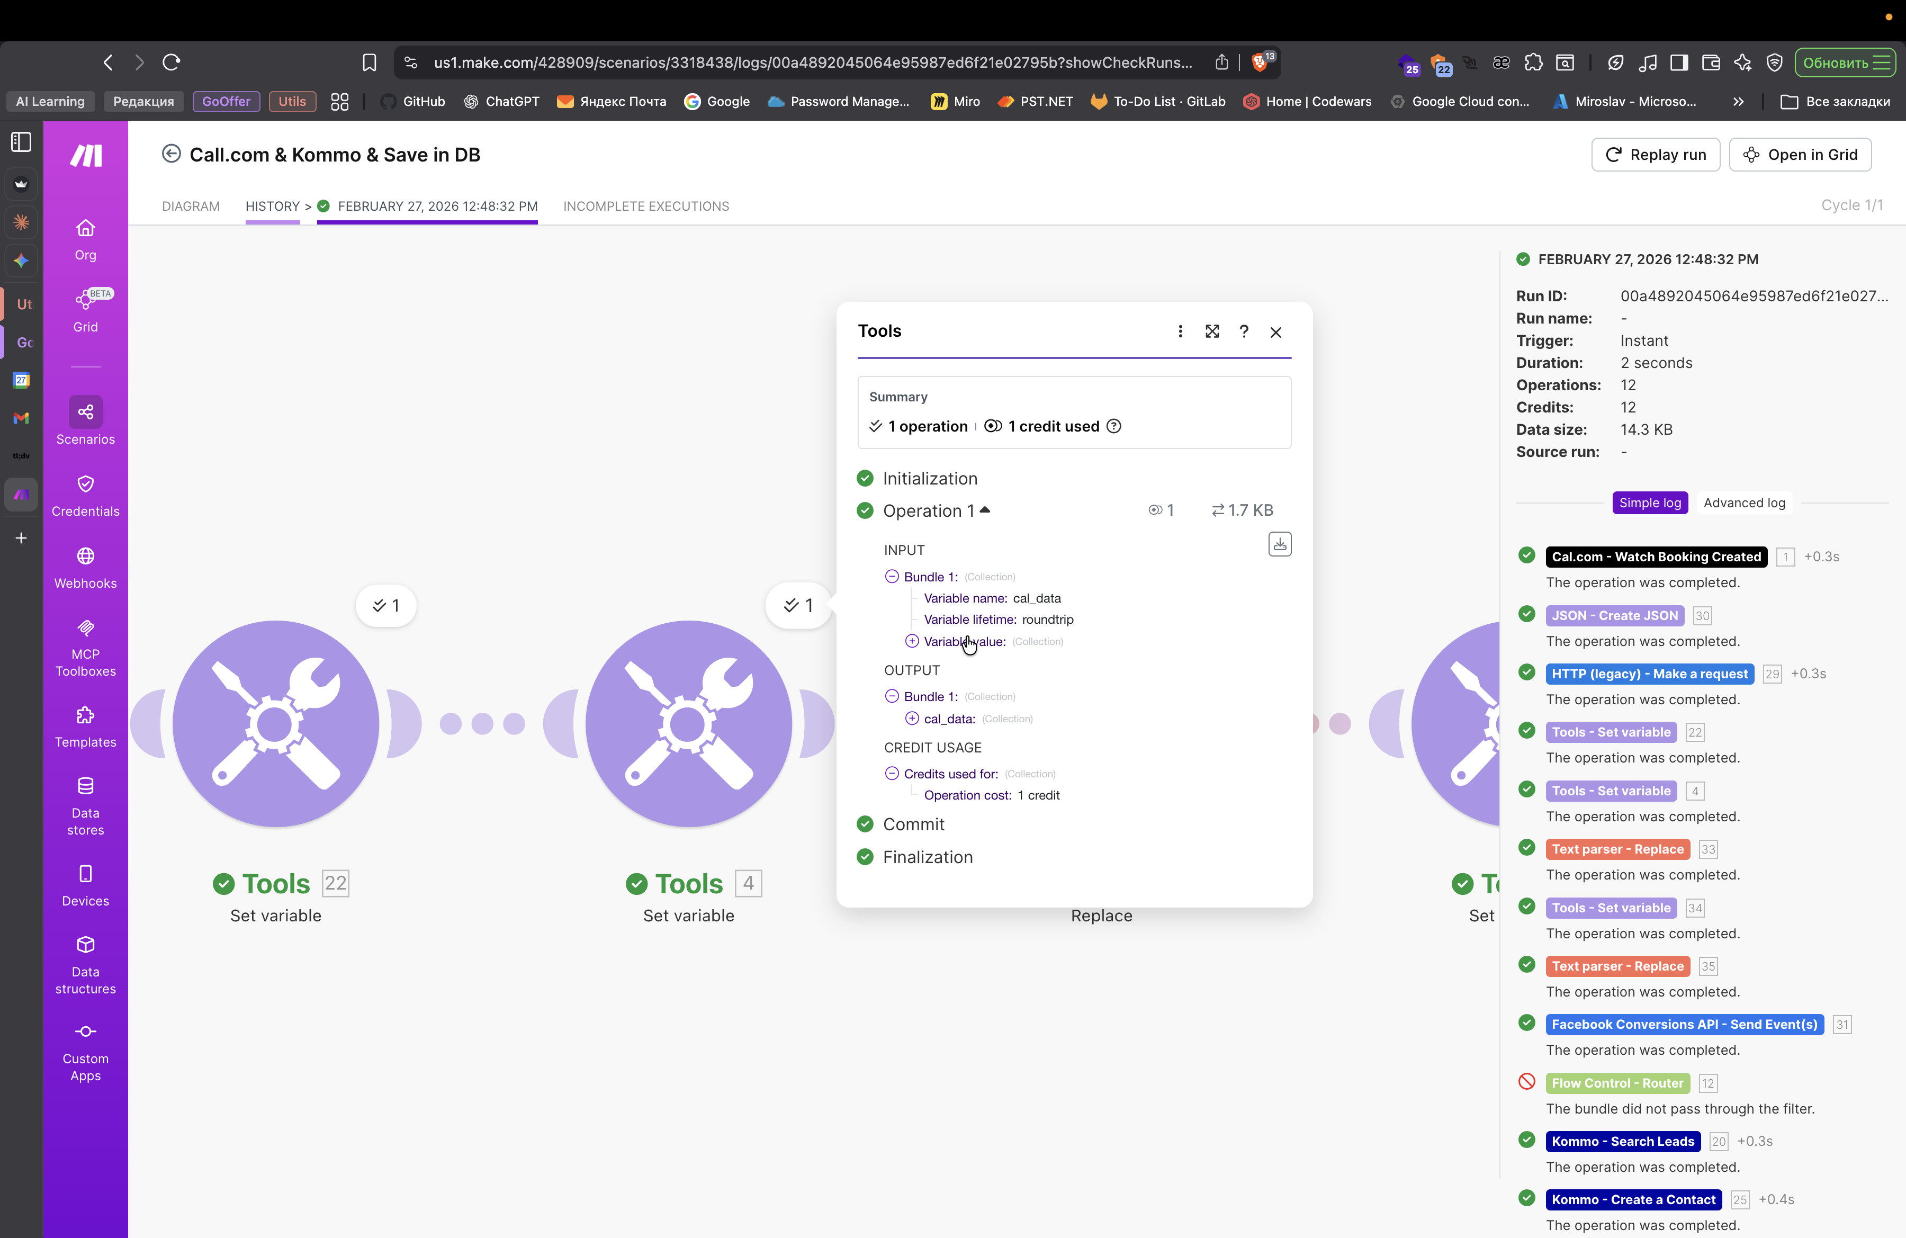
Task: Click the Tools panel help question mark
Action: click(1244, 331)
